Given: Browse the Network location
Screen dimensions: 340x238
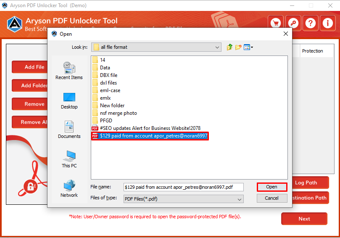Looking at the screenshot, I should tap(69, 188).
